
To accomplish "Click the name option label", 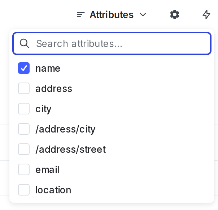I will pyautogui.click(x=48, y=68).
